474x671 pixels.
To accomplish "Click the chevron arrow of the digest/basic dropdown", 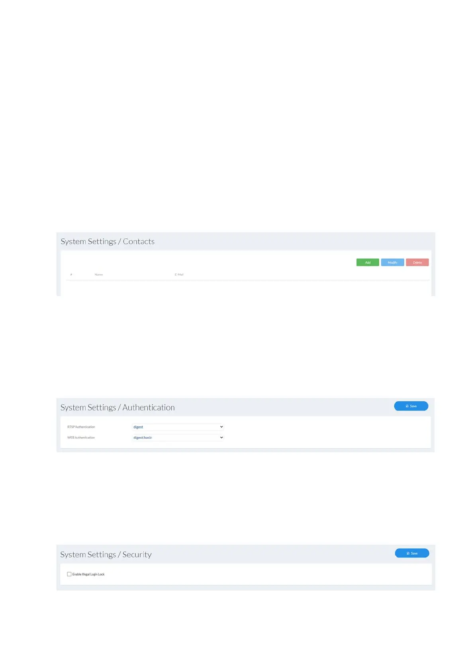I will pos(221,438).
